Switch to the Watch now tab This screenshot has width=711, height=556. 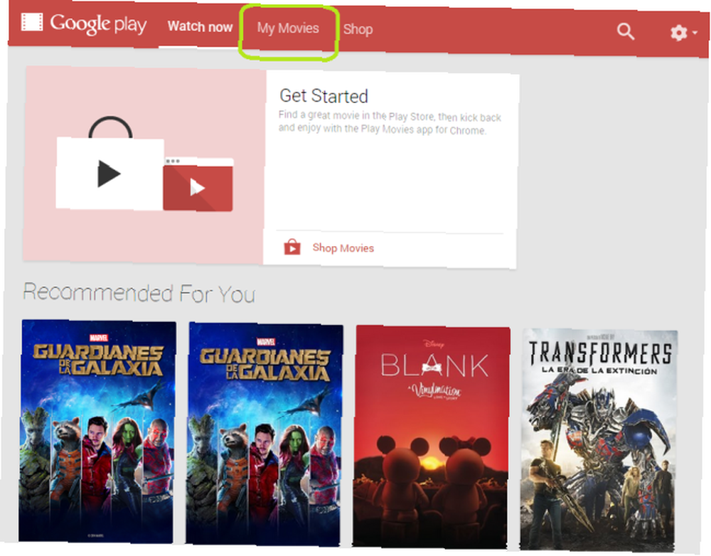pyautogui.click(x=200, y=27)
